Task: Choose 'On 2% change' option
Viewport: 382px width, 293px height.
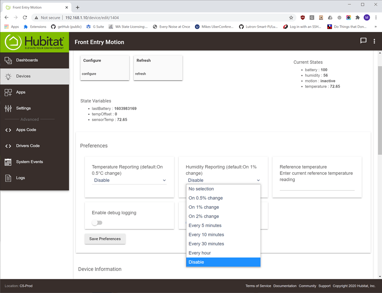Action: click(204, 216)
